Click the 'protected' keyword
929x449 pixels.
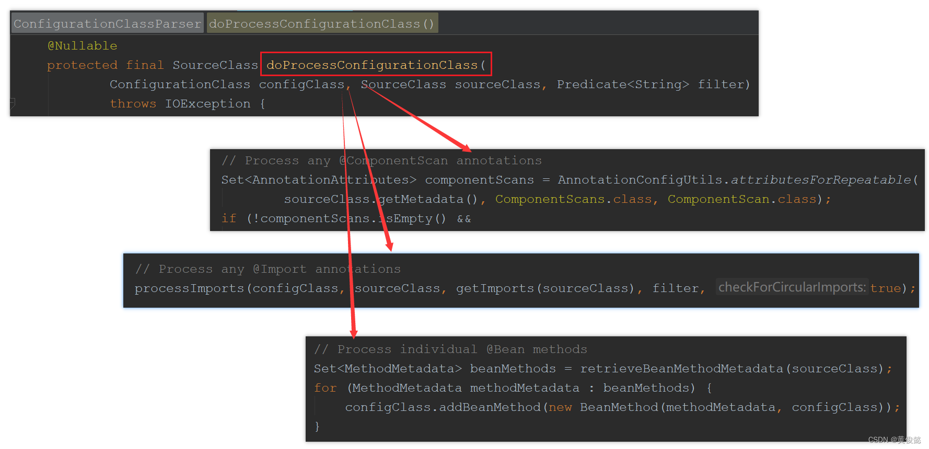[82, 65]
